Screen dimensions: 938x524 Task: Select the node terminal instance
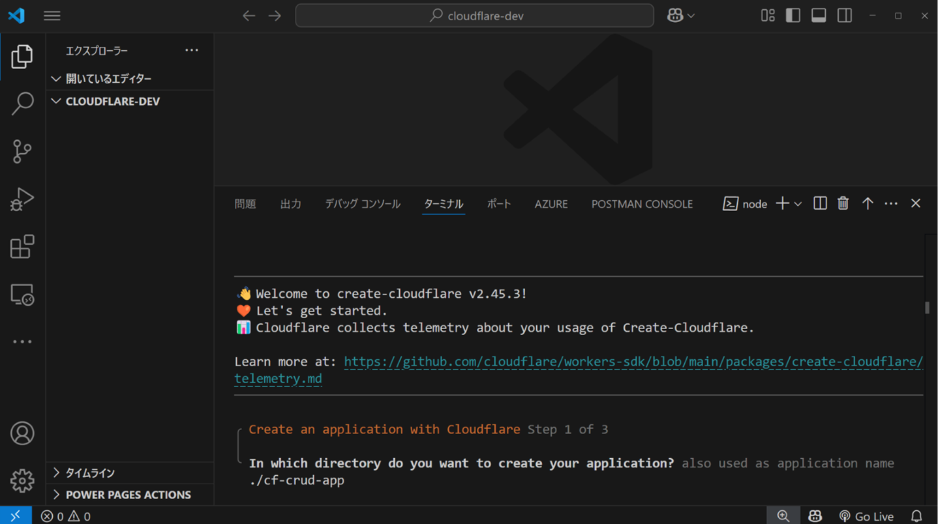point(745,204)
